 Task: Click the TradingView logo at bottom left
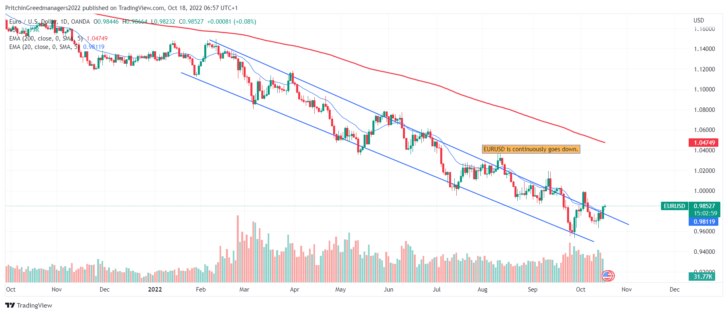(x=29, y=305)
